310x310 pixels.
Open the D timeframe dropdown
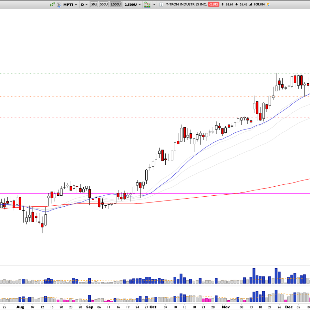coord(84,4)
